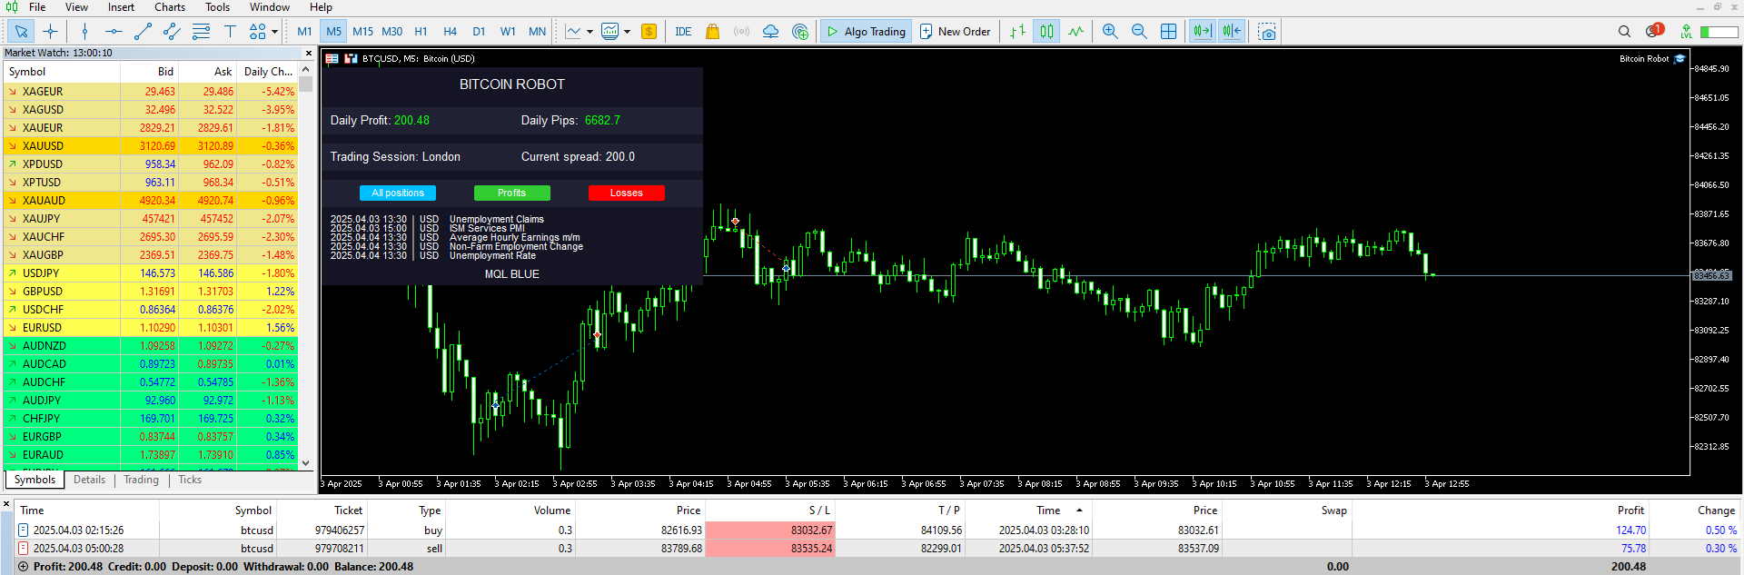1744x575 pixels.
Task: Switch to the Details tab
Action: pos(89,480)
